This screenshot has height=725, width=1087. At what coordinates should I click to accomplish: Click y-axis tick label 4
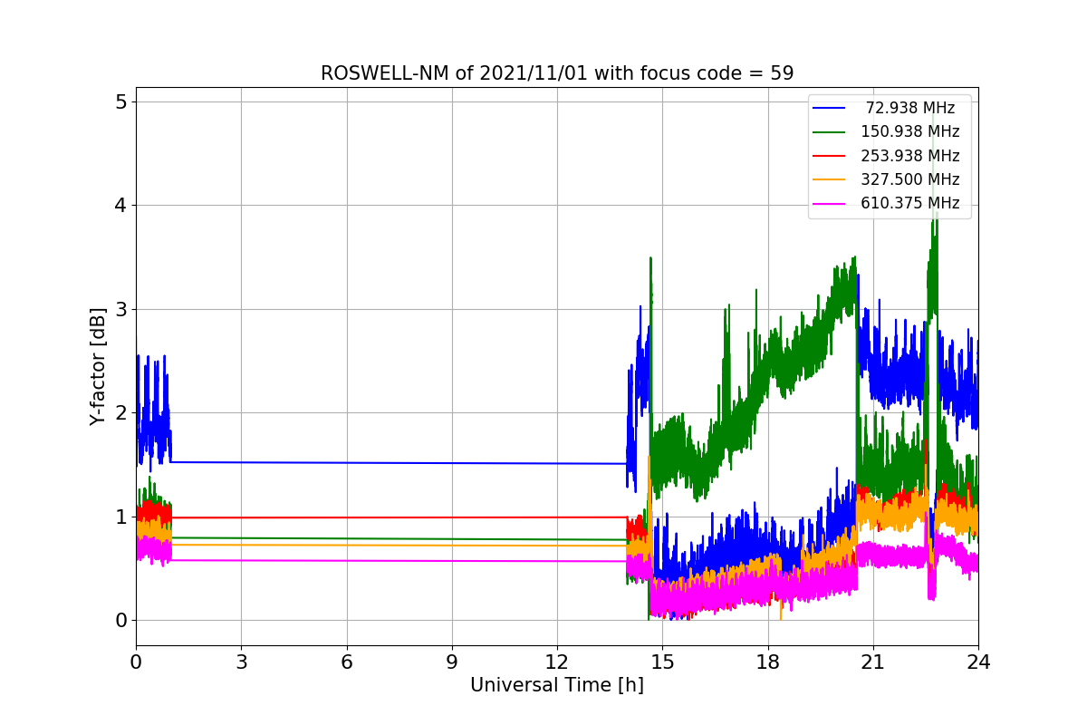(x=120, y=206)
